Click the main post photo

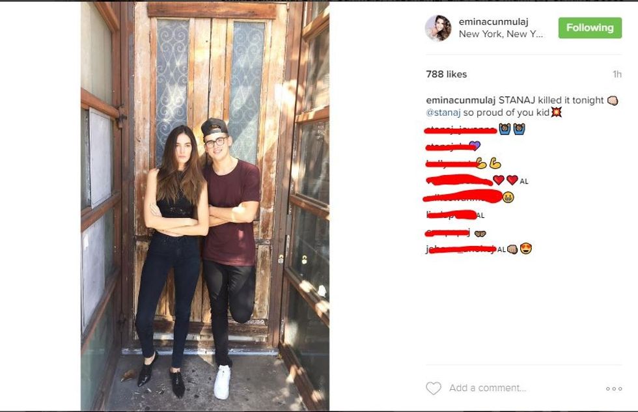point(204,206)
